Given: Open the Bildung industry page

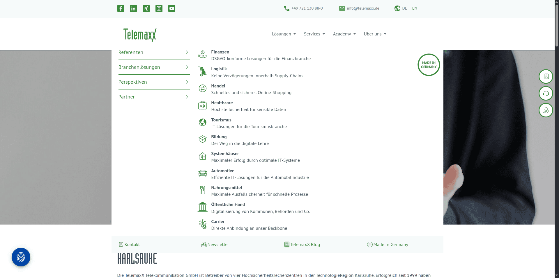Looking at the screenshot, I should coord(219,137).
